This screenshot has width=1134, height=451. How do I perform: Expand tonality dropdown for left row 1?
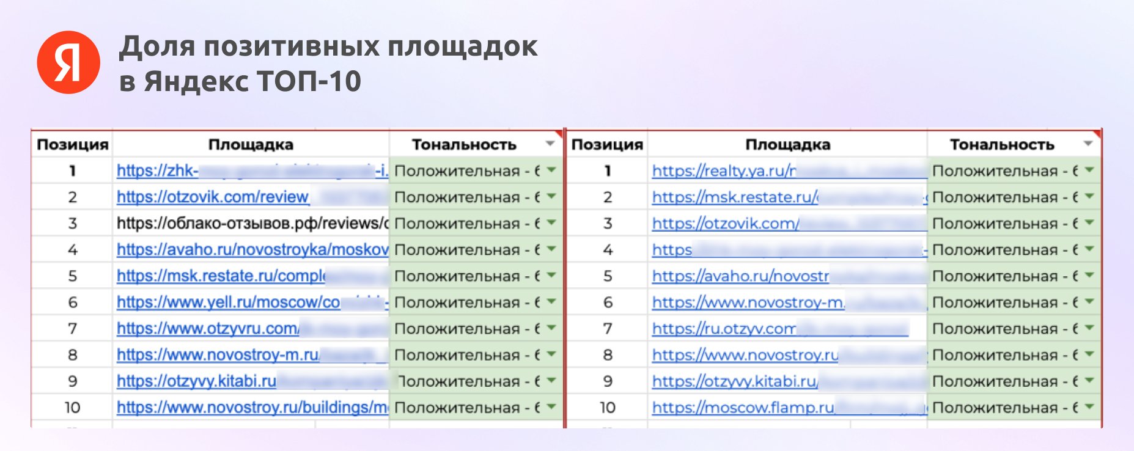pos(551,170)
